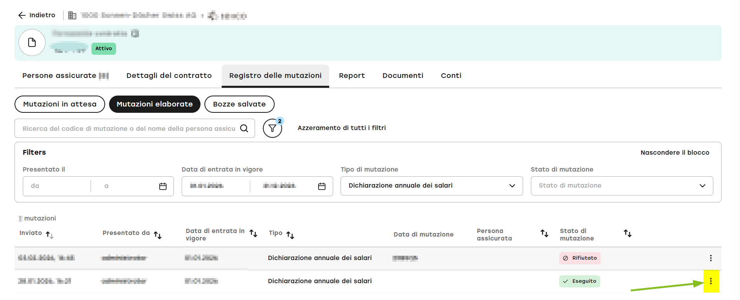Sort by Stato di mutazione column
The width and height of the screenshot is (740, 300).
628,233
